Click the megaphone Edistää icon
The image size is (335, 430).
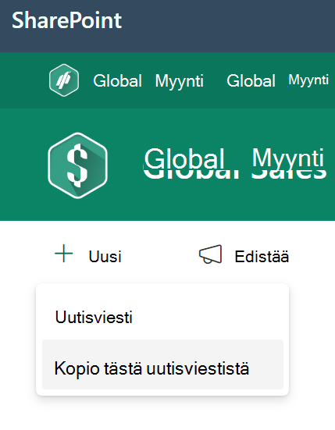click(x=210, y=254)
